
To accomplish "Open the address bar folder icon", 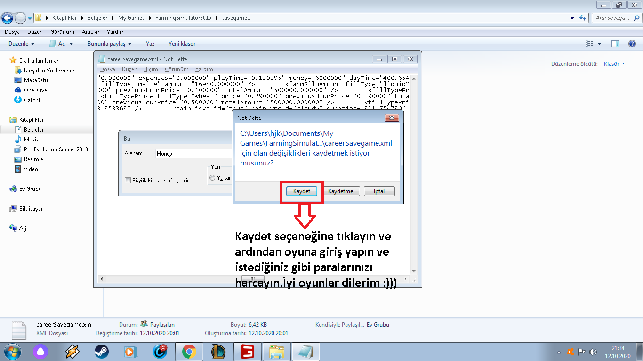I will point(39,18).
